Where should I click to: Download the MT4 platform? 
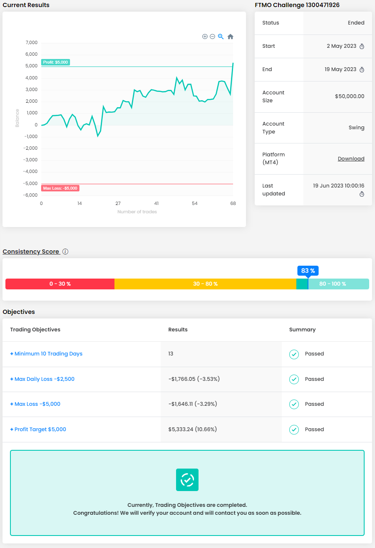tap(351, 159)
